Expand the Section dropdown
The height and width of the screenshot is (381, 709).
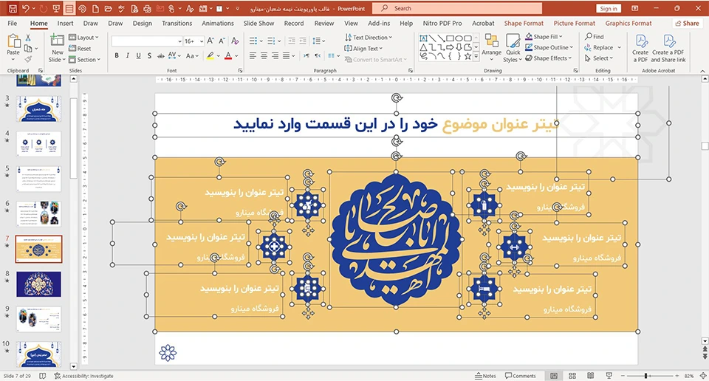click(x=84, y=59)
